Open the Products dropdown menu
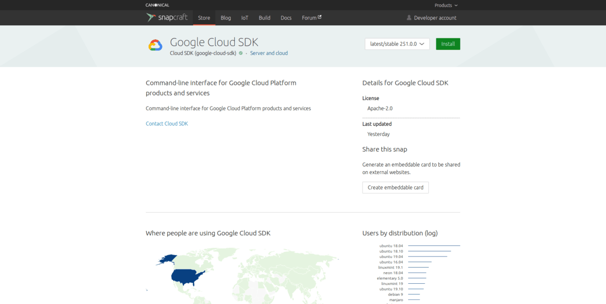This screenshot has width=606, height=304. pyautogui.click(x=446, y=5)
